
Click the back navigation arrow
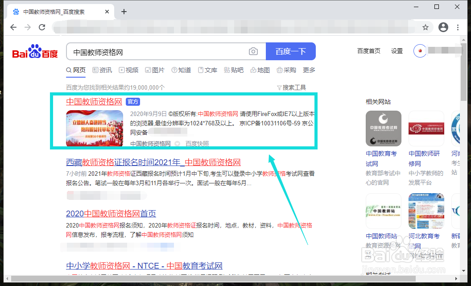click(13, 27)
